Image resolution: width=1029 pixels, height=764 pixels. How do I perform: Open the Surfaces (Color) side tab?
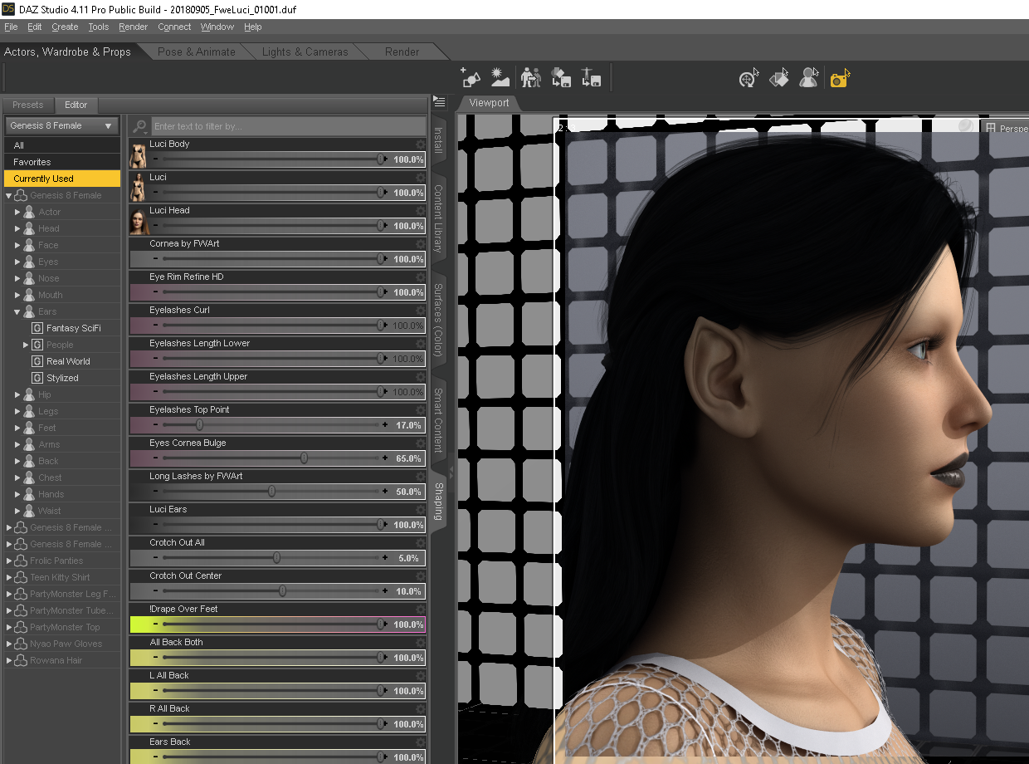click(x=439, y=321)
